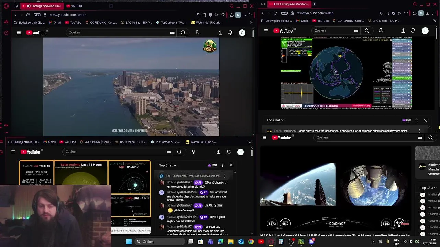
Task: Open downloads in the Footage Showing Lake window
Action: pyautogui.click(x=244, y=15)
